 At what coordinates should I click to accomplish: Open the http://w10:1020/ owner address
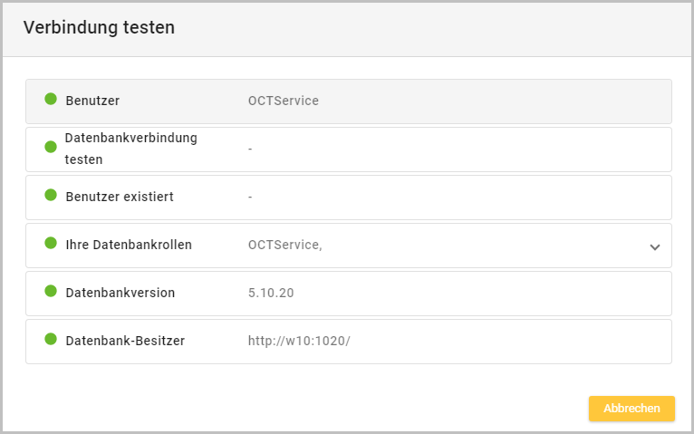coord(299,341)
